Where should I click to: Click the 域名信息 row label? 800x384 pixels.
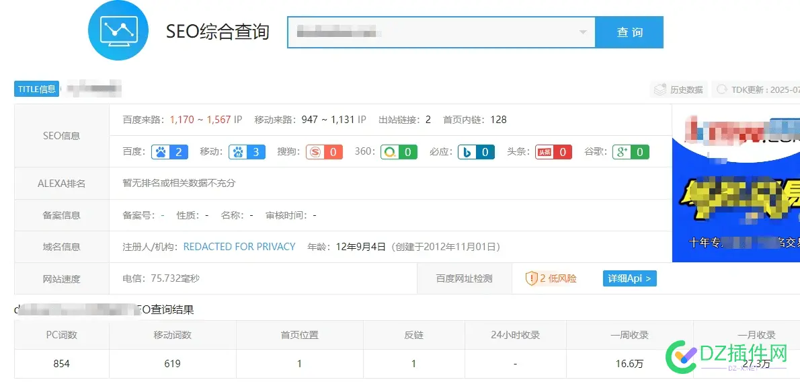pos(62,247)
